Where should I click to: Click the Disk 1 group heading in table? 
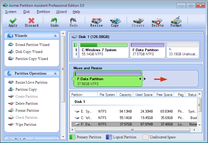pos(80,102)
